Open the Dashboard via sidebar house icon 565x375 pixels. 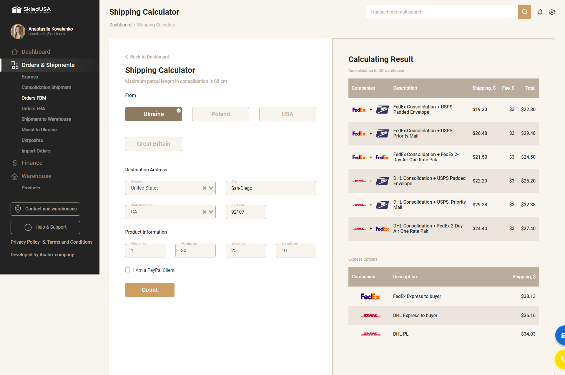[15, 51]
